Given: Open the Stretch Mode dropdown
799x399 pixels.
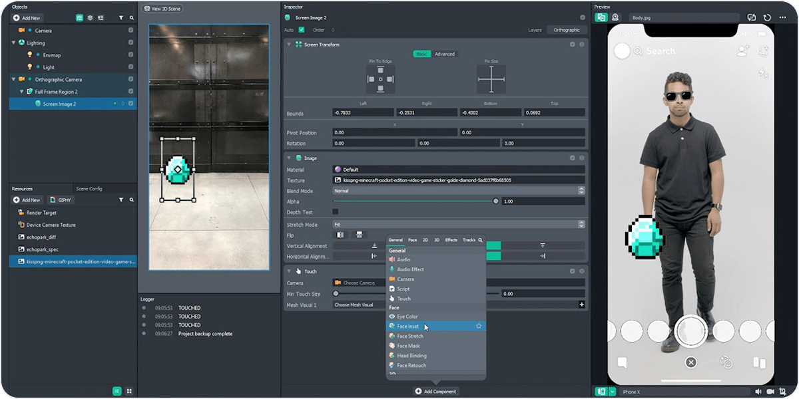Looking at the screenshot, I should (458, 225).
